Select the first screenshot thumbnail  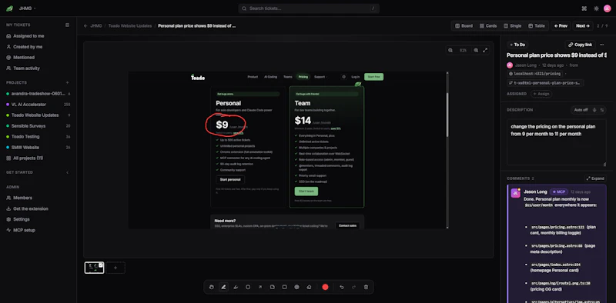tap(94, 268)
